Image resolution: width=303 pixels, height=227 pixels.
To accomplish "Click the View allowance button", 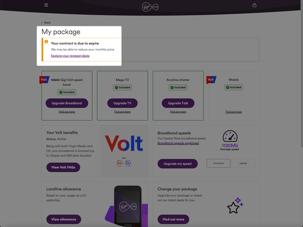I will point(64,219).
